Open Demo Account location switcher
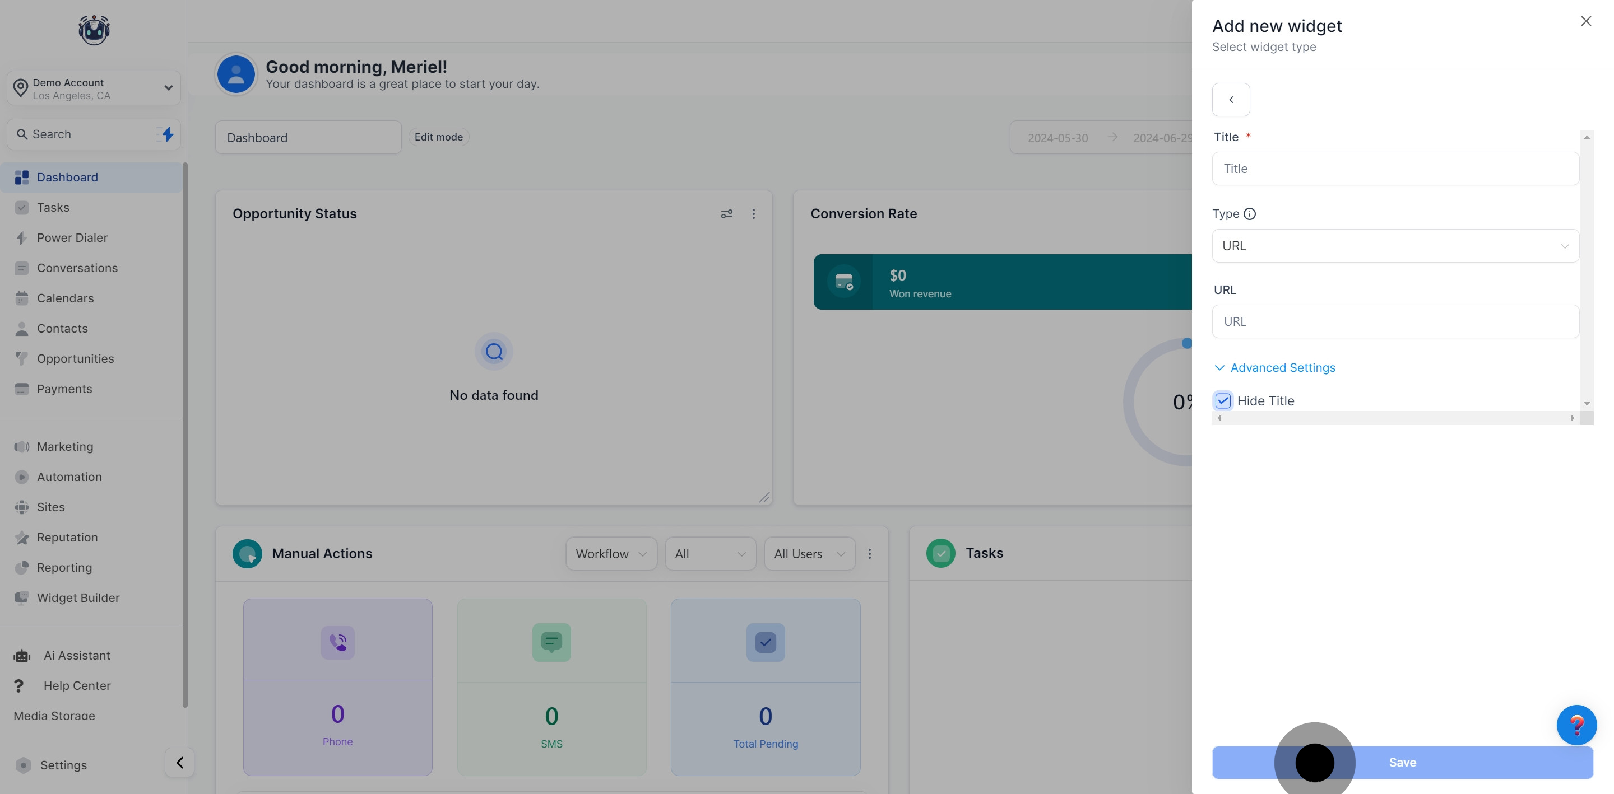Viewport: 1614px width, 794px height. (94, 88)
